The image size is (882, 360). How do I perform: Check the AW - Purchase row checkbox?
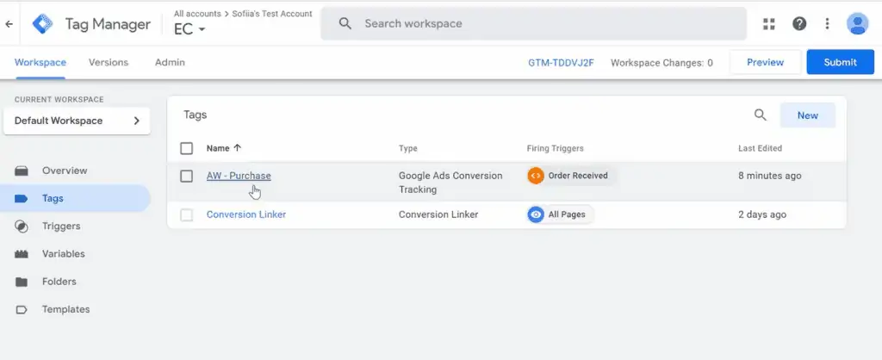[x=186, y=176]
